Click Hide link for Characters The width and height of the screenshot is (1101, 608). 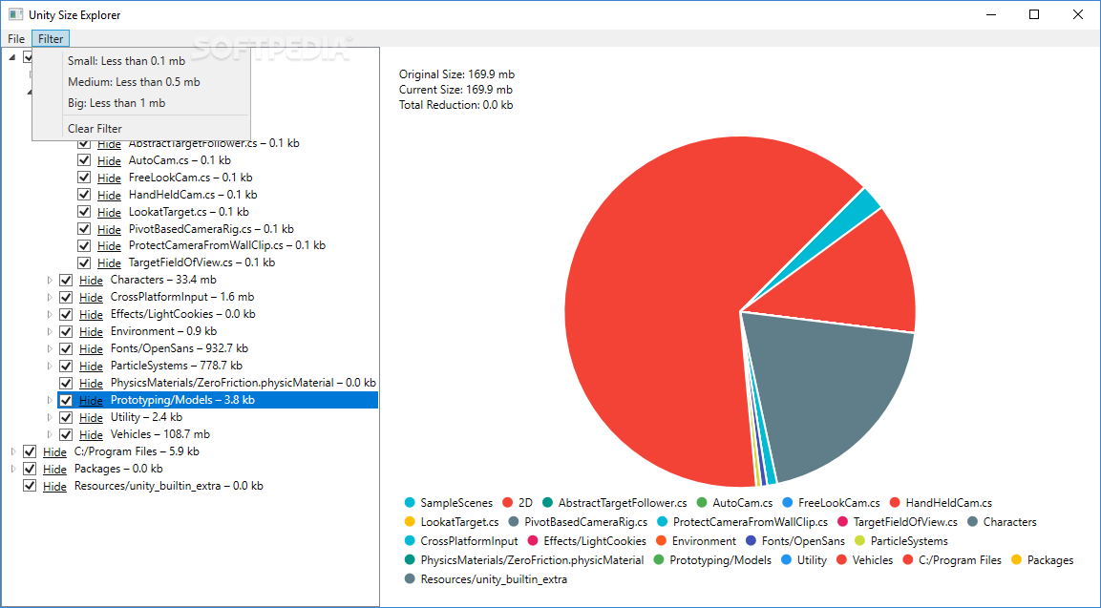(x=91, y=280)
